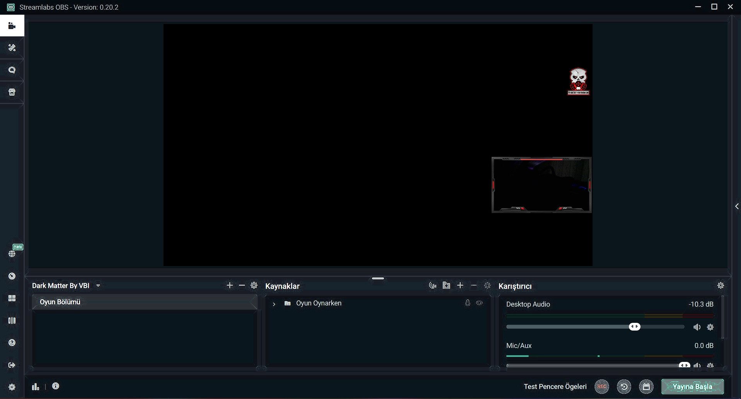
Task: Open performance stats bar chart icon
Action: (36, 386)
